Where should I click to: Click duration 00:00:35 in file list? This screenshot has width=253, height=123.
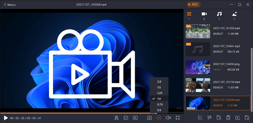click(x=218, y=87)
